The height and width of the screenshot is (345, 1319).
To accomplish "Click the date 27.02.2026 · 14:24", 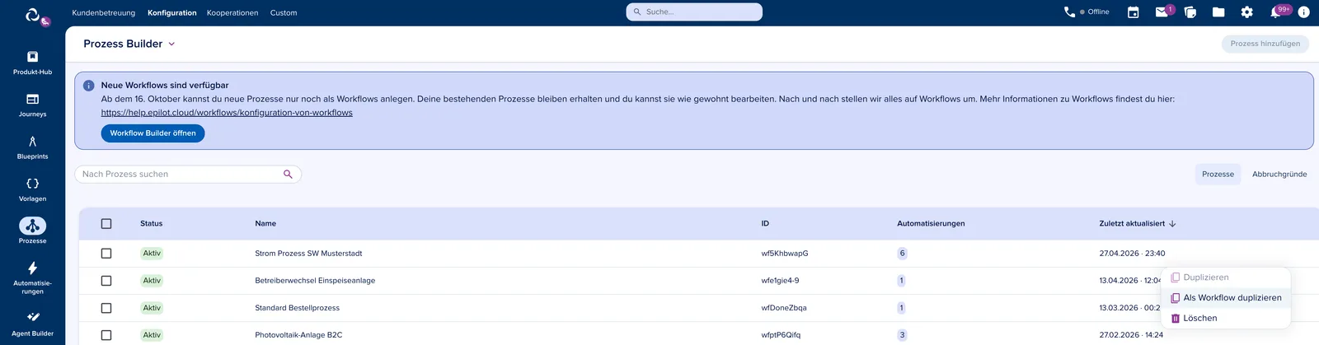I will point(1131,335).
